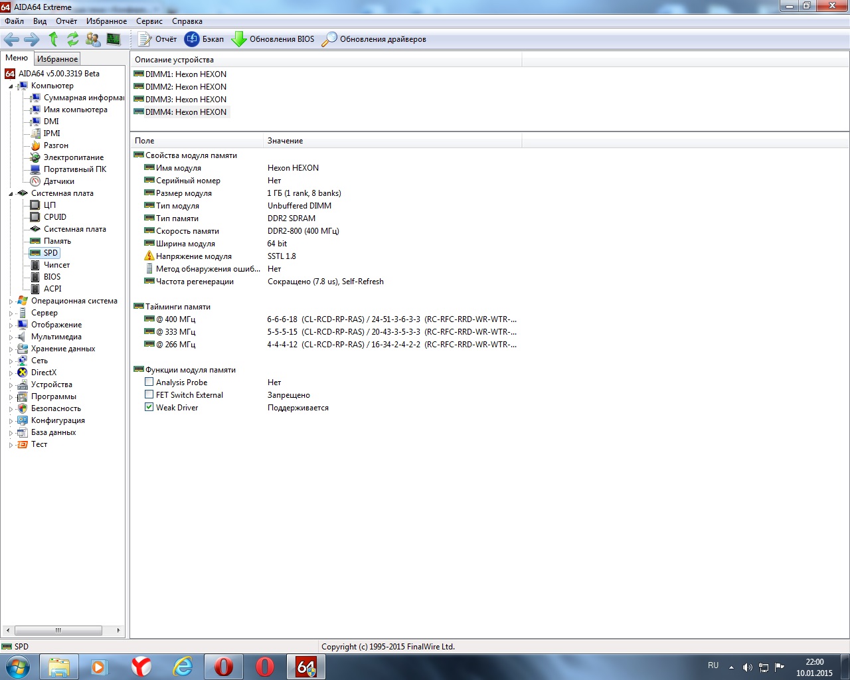The height and width of the screenshot is (680, 850).
Task: Open the volume control in system tray
Action: click(747, 667)
